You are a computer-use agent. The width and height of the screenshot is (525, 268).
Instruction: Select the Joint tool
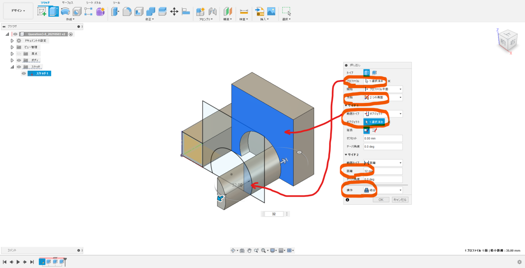213,11
